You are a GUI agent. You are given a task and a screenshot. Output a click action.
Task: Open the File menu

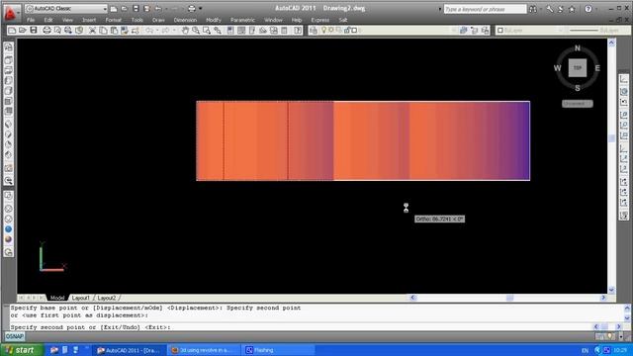31,20
